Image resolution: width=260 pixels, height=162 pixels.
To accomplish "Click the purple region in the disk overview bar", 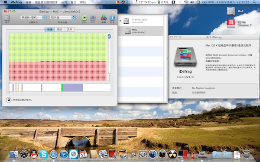I will pos(73,88).
